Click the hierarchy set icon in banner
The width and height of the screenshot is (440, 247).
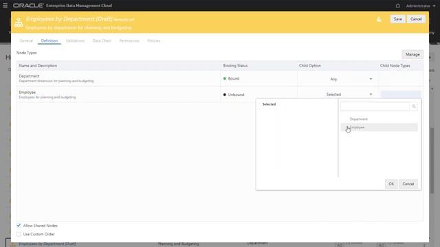[19, 23]
